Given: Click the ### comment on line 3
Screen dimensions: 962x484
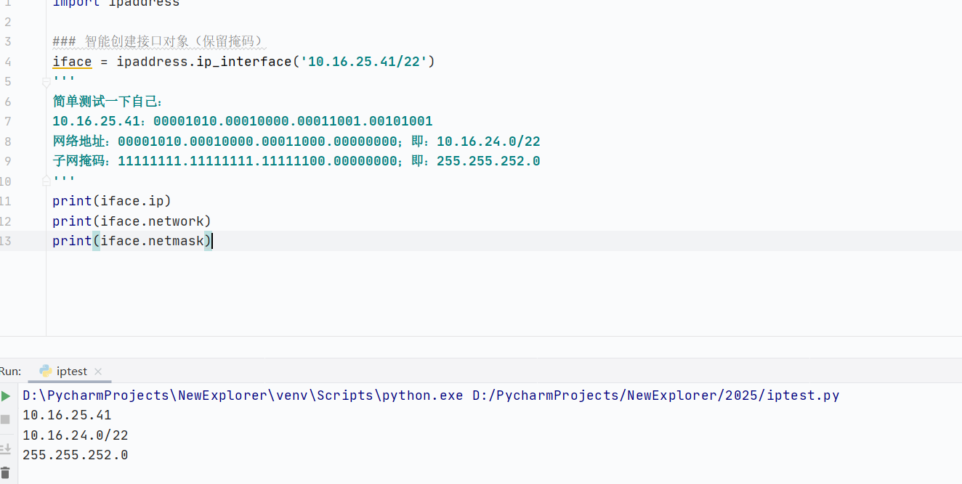Looking at the screenshot, I should (157, 41).
